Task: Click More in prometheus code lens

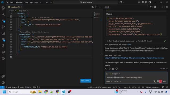Action: (46, 32)
